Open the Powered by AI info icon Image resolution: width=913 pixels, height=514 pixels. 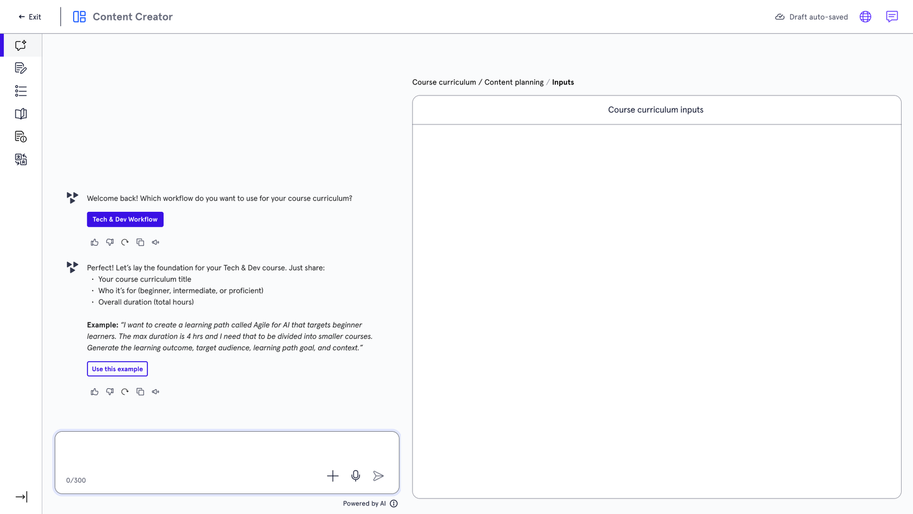(x=394, y=504)
